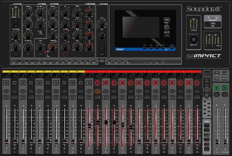Viewport: 232px width, 156px height.
Task: Click the RECALL cue button
Action: (225, 79)
